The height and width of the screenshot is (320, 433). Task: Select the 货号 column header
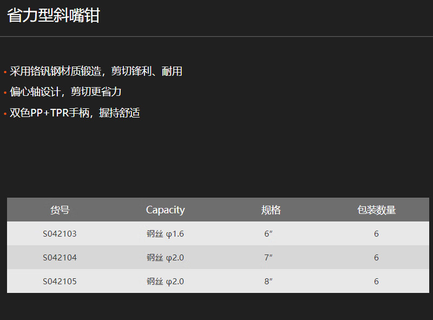(60, 210)
